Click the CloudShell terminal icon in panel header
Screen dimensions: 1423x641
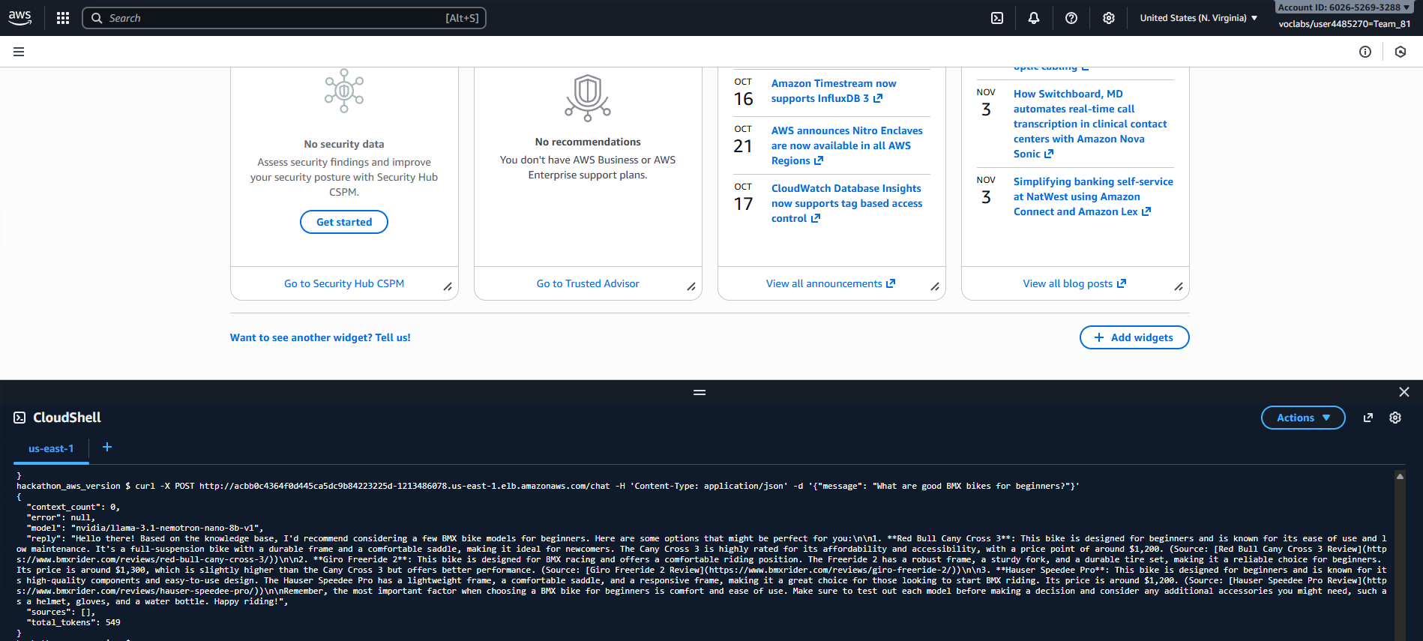[x=19, y=418]
